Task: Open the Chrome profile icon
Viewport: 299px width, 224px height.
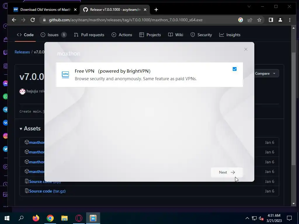Action: click(280, 20)
